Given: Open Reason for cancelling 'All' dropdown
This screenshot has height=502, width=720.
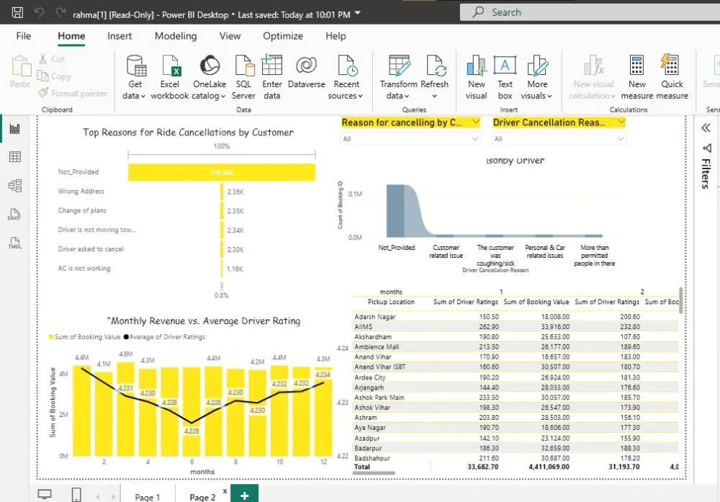Looking at the screenshot, I should 410,139.
